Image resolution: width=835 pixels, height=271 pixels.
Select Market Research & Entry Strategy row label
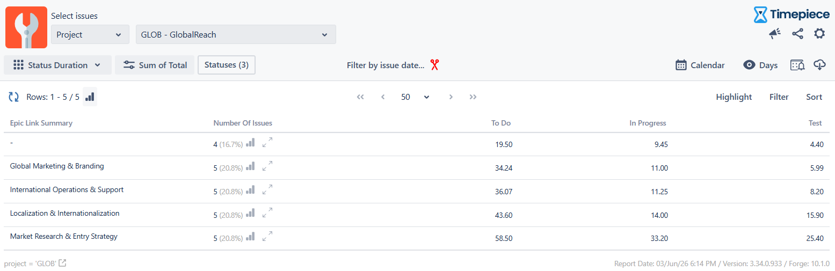(x=64, y=237)
